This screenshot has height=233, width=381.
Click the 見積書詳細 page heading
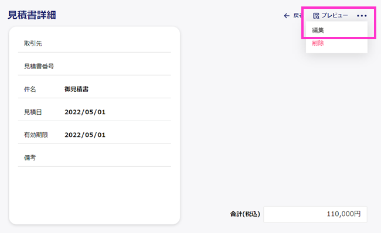point(32,15)
